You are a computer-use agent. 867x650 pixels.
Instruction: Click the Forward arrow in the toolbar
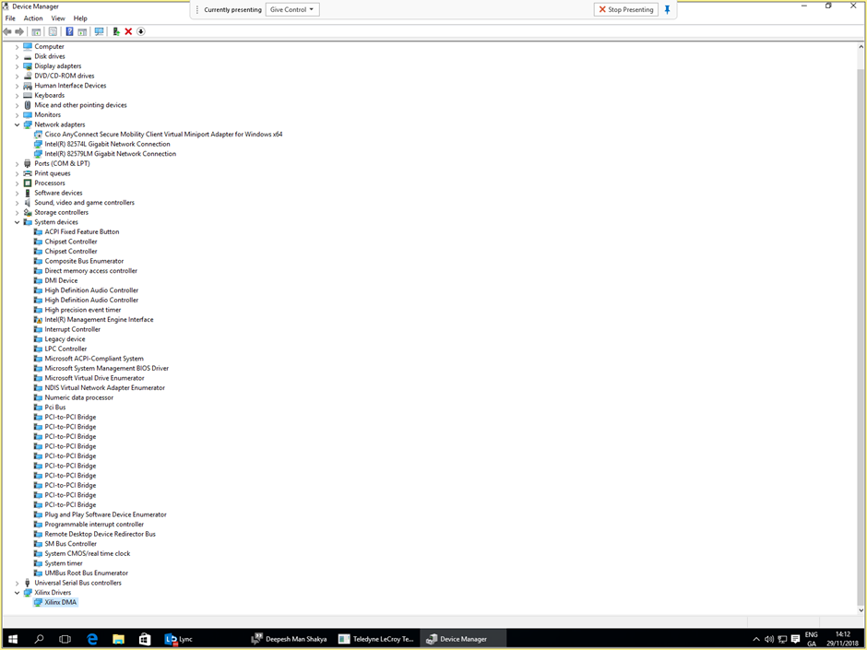click(x=19, y=31)
